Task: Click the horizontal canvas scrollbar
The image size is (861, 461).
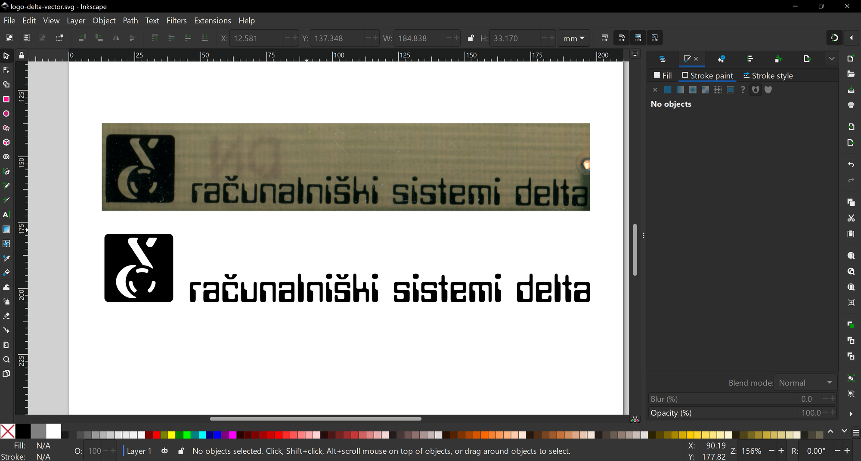Action: tap(315, 418)
